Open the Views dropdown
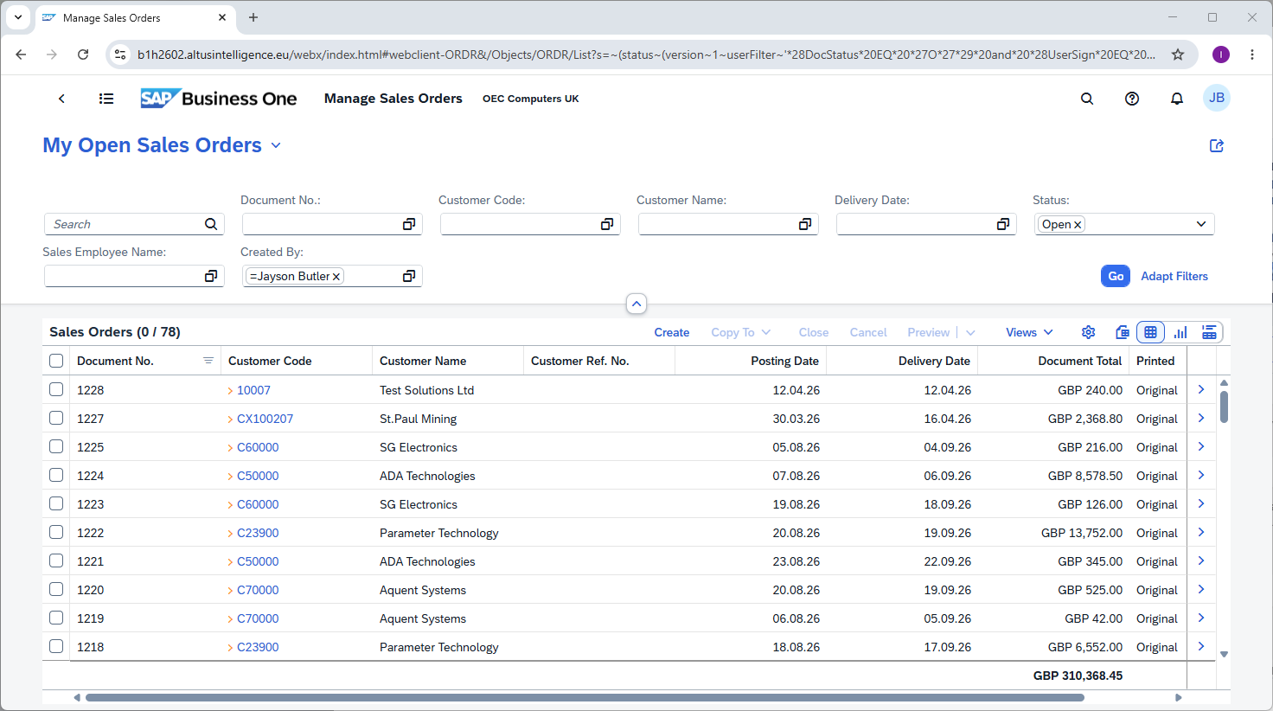Image resolution: width=1273 pixels, height=711 pixels. click(x=1029, y=332)
